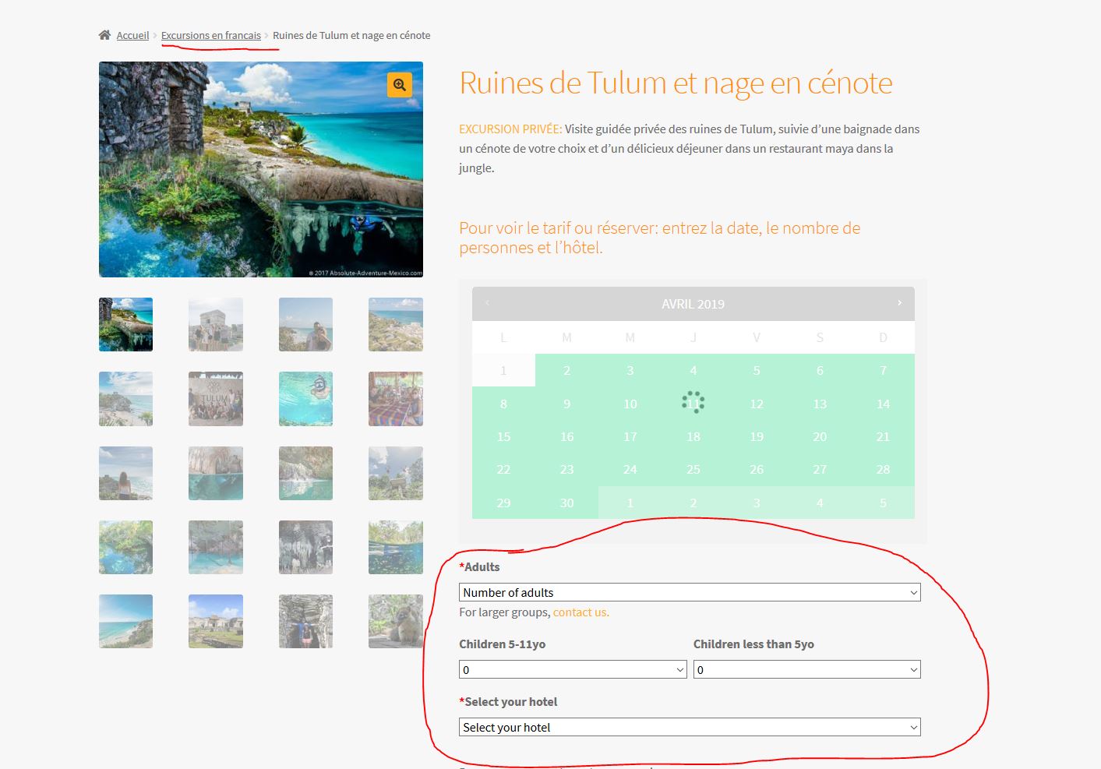Viewport: 1101px width, 769px height.
Task: Pick day 25 in the calendar
Action: tap(693, 469)
